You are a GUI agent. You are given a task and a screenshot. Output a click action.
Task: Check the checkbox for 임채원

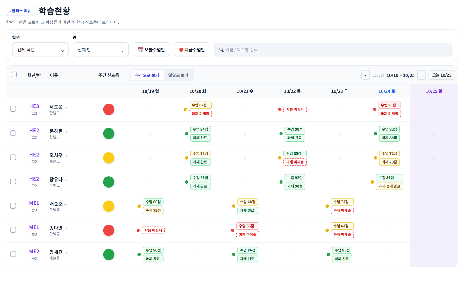(13, 254)
